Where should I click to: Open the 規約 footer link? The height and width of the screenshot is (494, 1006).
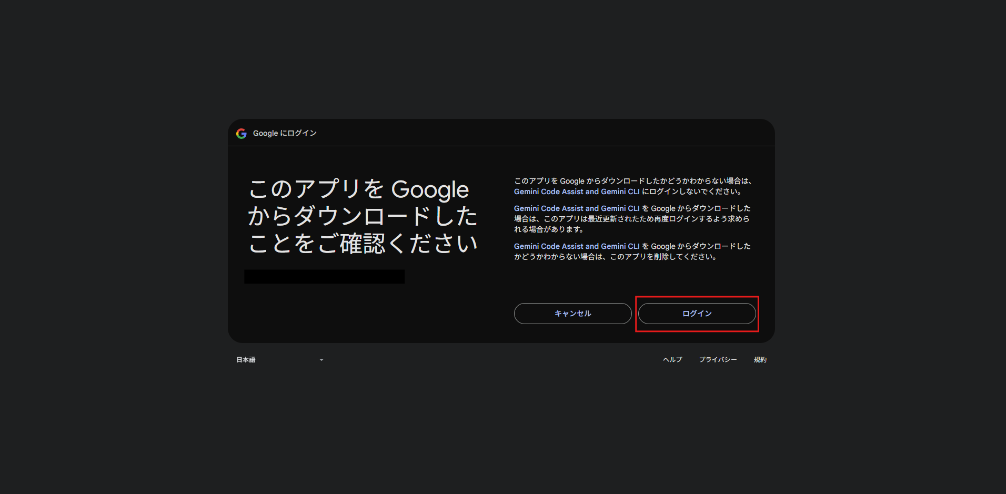click(760, 360)
